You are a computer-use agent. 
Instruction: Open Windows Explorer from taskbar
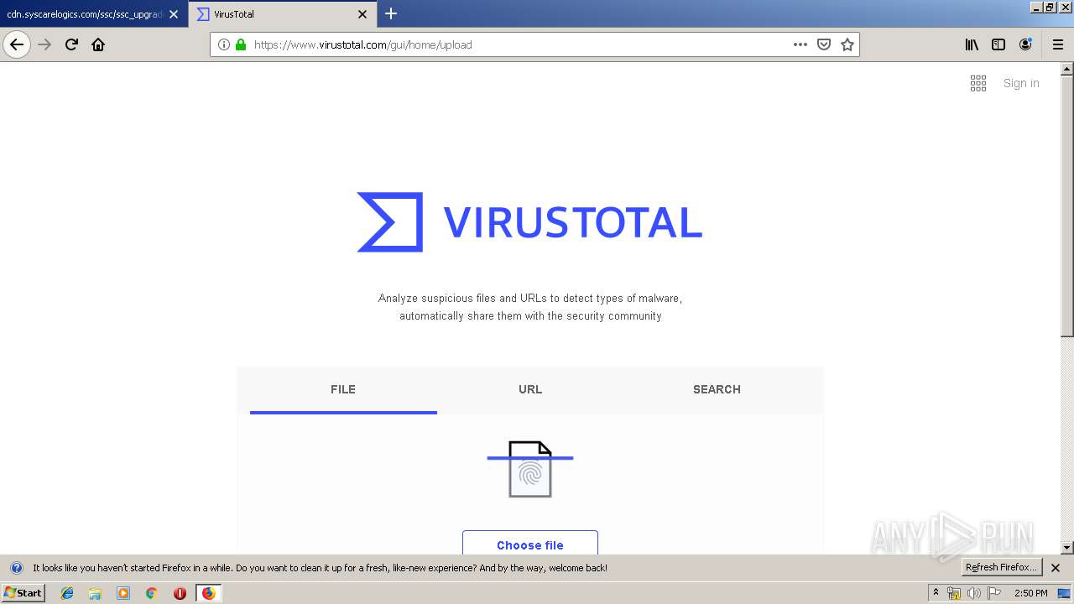[95, 593]
